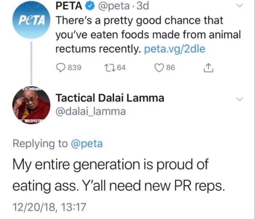
Task: Click the reply speech bubble icon
Action: tap(60, 68)
